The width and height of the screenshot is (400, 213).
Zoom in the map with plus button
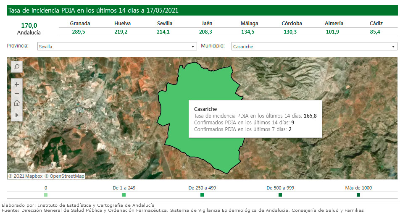pos(17,84)
